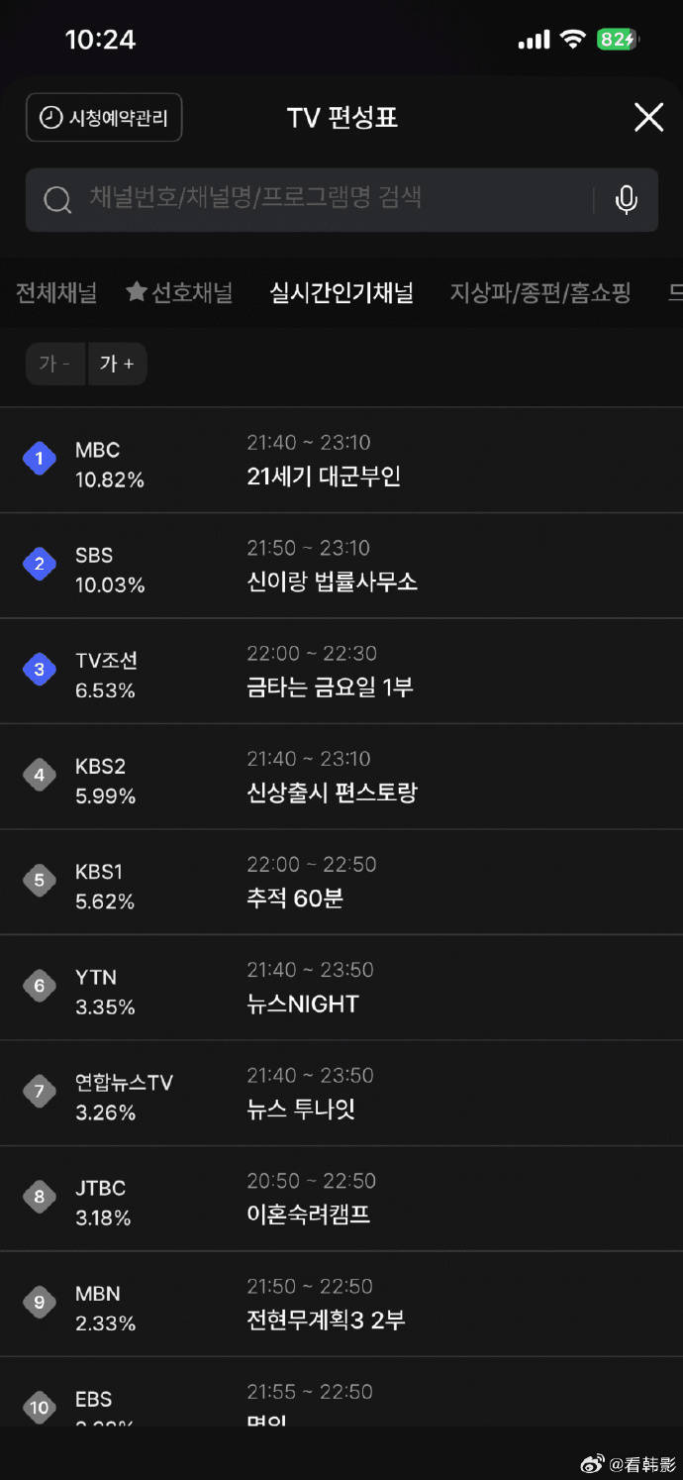Decrease font size with 가 - button
This screenshot has width=683, height=1480.
click(55, 364)
